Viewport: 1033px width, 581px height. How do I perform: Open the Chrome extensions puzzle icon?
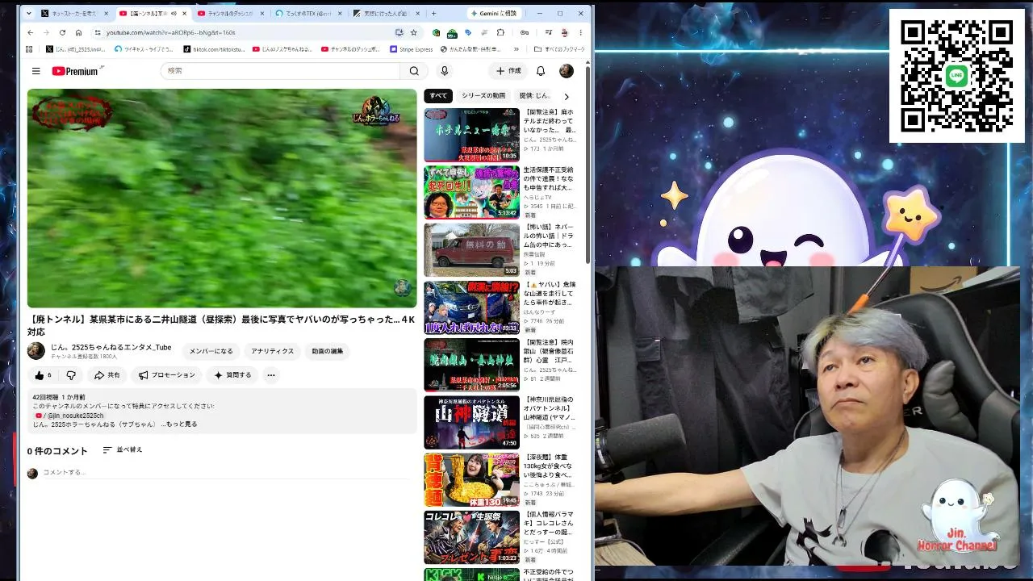tap(500, 32)
